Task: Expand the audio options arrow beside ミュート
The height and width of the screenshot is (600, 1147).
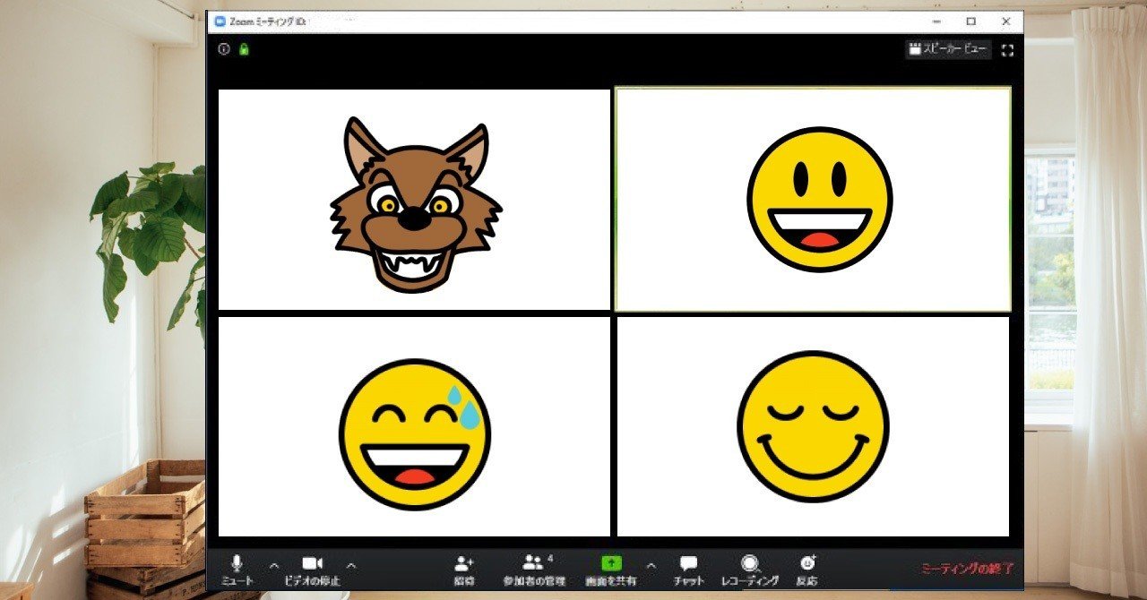Action: coord(274,565)
